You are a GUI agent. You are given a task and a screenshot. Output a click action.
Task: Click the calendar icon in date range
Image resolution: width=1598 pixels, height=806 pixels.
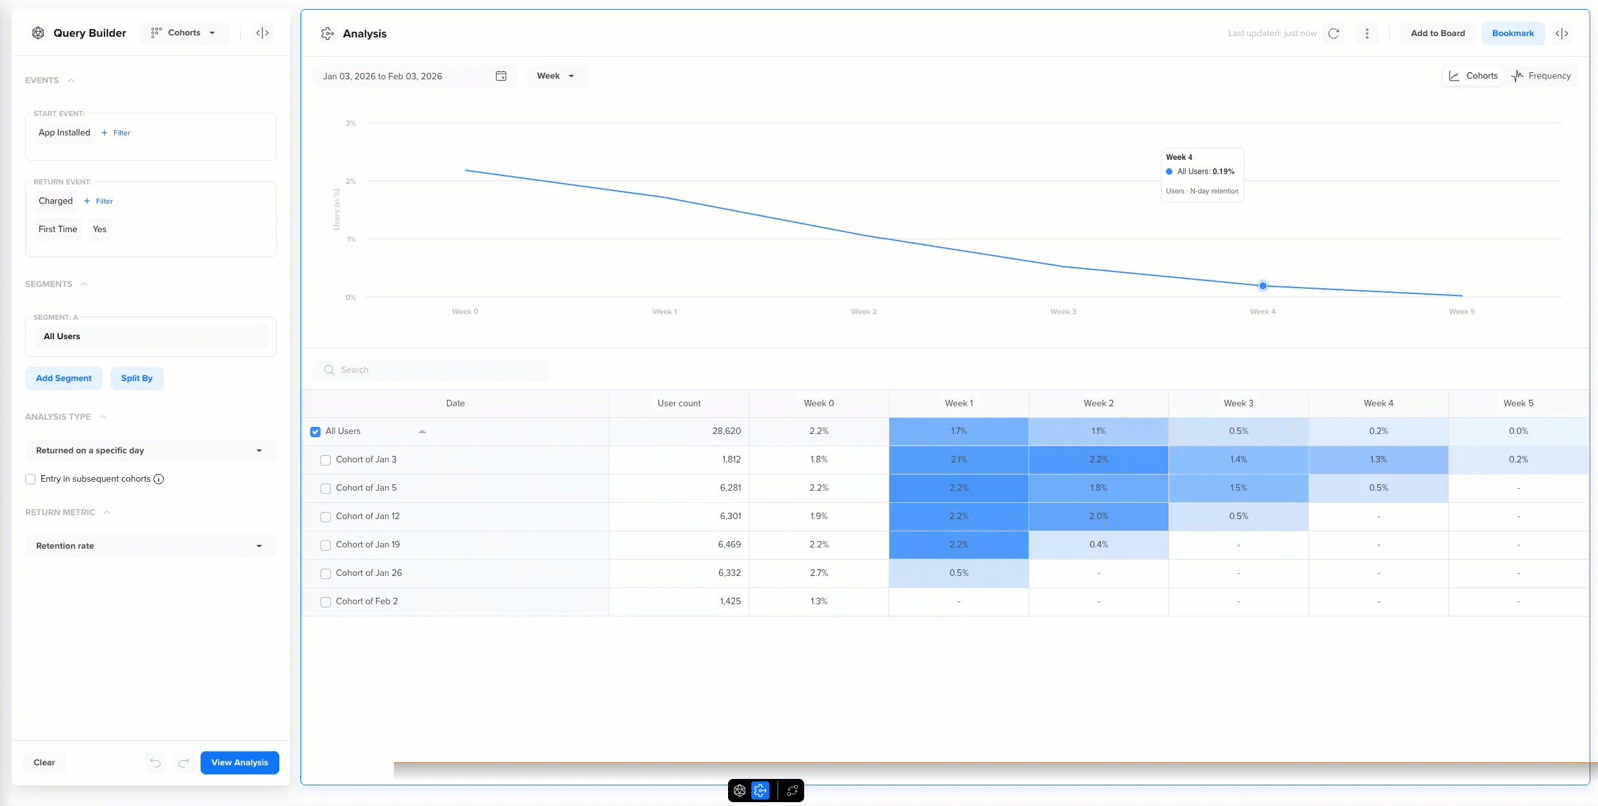tap(501, 76)
